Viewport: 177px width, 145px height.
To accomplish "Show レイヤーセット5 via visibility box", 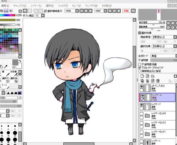I will pos(141,114).
